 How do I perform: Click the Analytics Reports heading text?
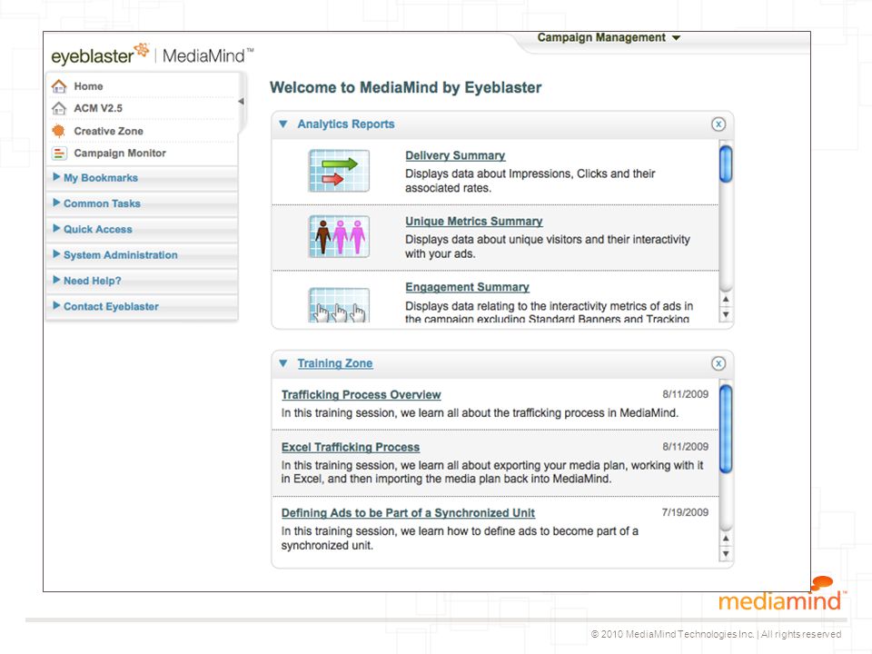(346, 124)
